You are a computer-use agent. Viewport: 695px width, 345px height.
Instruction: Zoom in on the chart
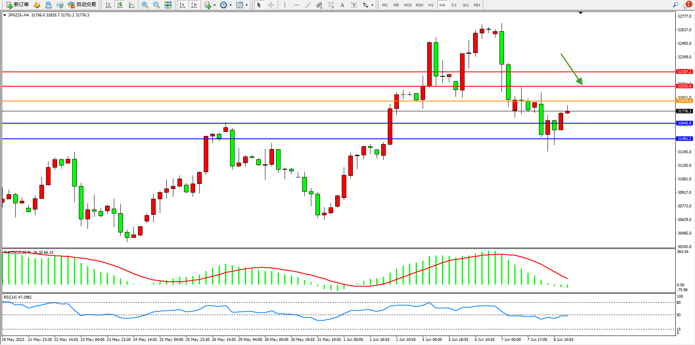click(x=145, y=5)
